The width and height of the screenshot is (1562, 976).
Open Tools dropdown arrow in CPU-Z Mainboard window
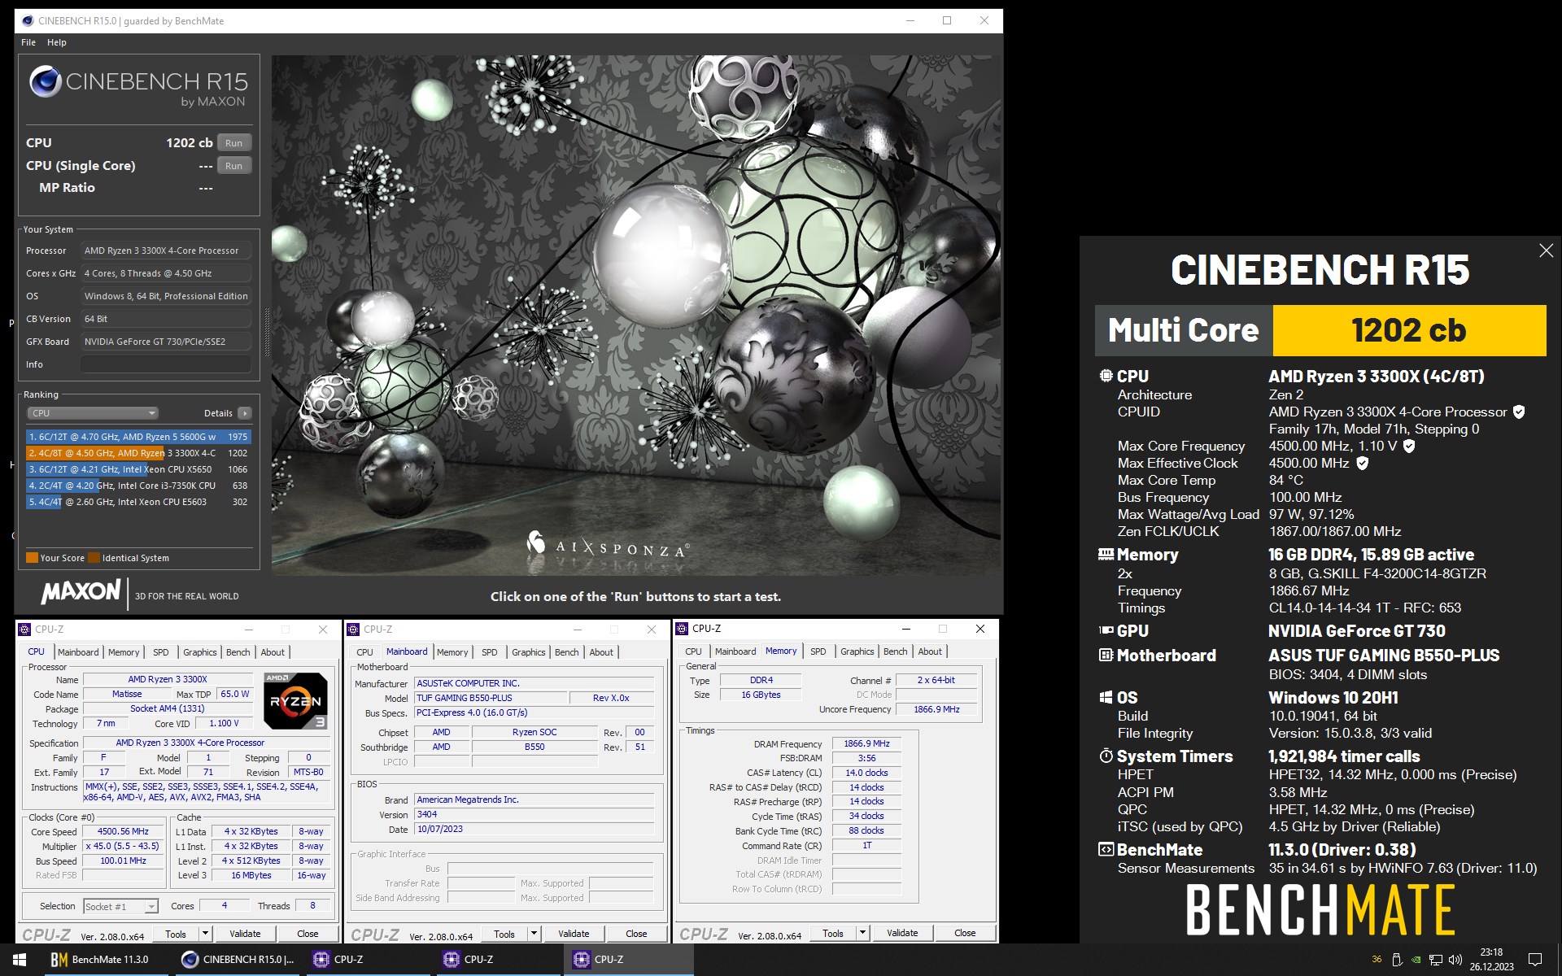534,934
